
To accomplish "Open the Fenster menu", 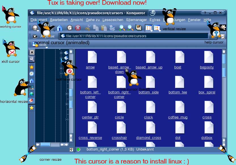I will (x=194, y=20).
